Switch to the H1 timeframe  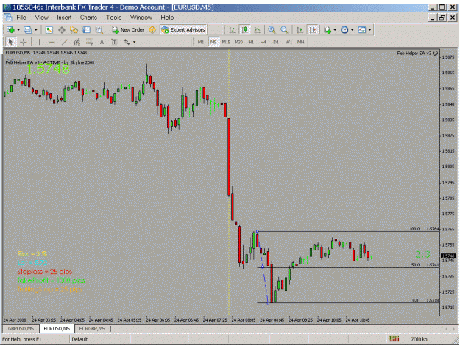coord(251,42)
